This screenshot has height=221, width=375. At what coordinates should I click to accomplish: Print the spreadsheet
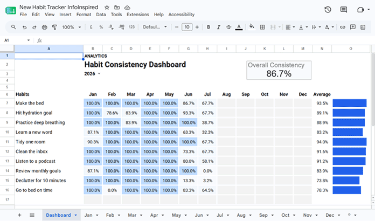tap(45, 27)
